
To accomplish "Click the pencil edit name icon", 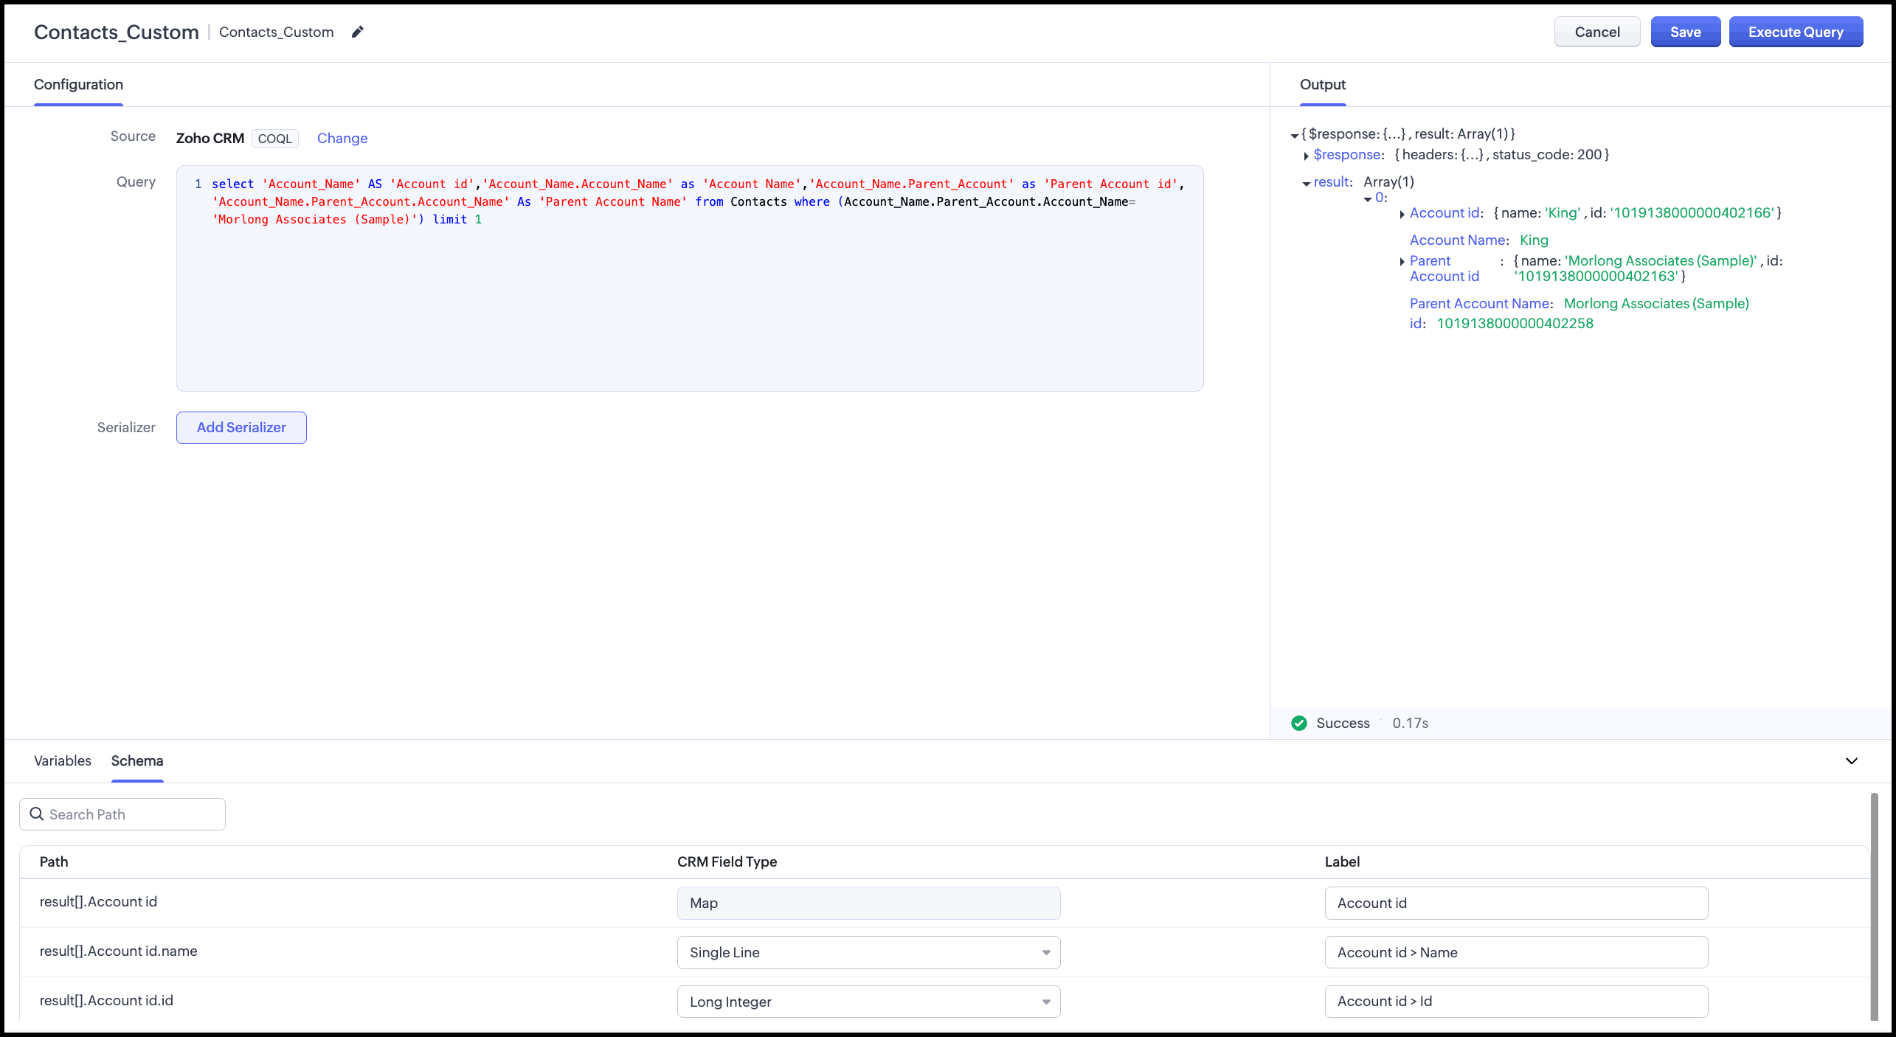I will [358, 32].
